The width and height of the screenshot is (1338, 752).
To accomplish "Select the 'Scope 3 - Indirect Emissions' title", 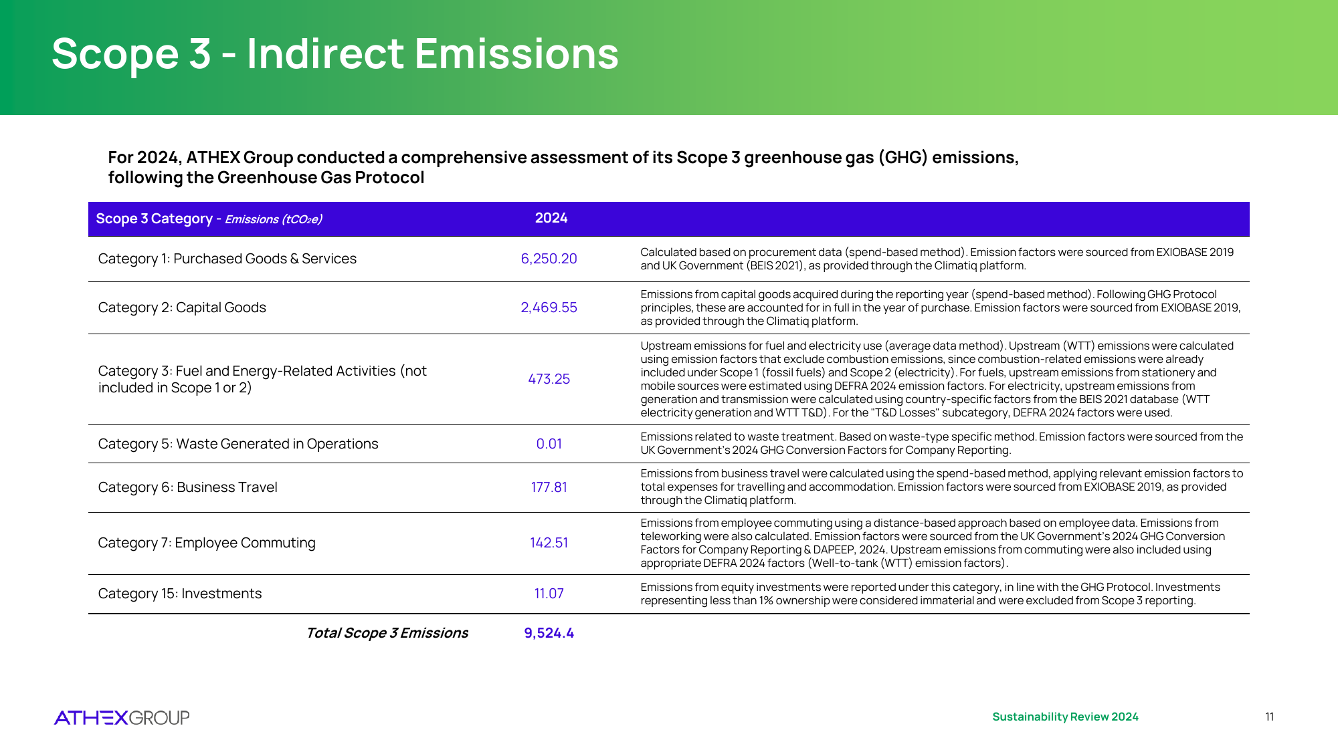I will click(x=335, y=53).
